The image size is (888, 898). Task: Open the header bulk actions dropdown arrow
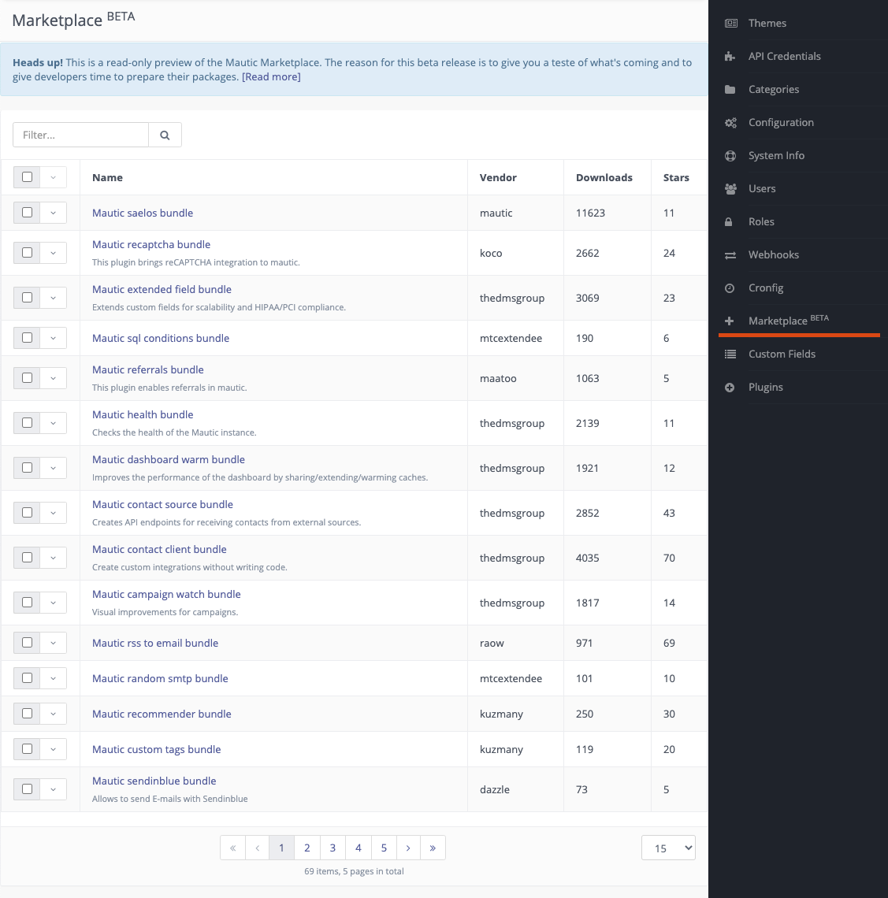[53, 177]
